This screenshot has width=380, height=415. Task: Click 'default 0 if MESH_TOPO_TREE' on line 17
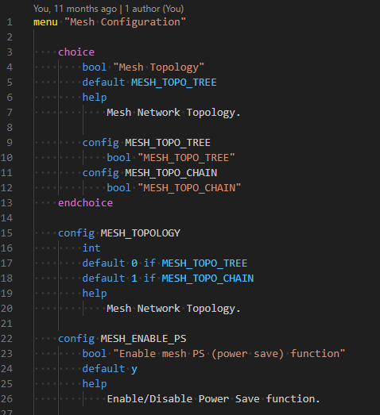point(165,263)
